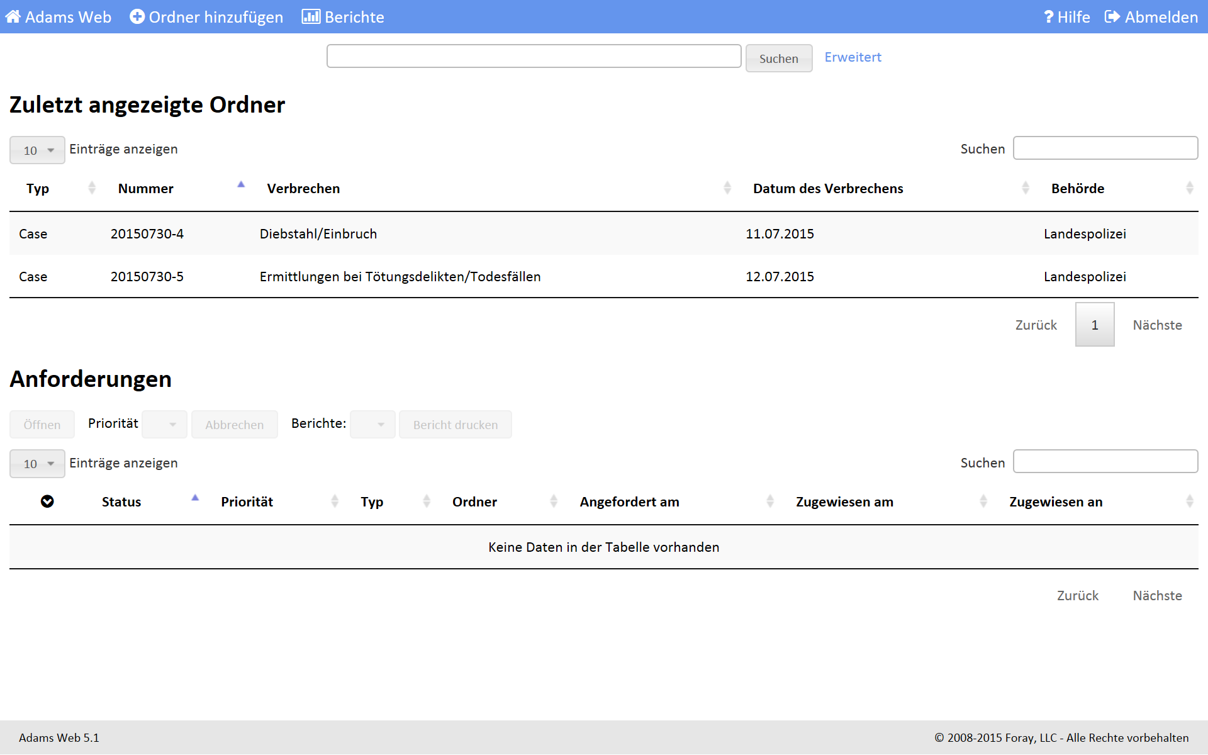This screenshot has height=755, width=1208.
Task: Click Nächste under the recent folders table
Action: (x=1156, y=325)
